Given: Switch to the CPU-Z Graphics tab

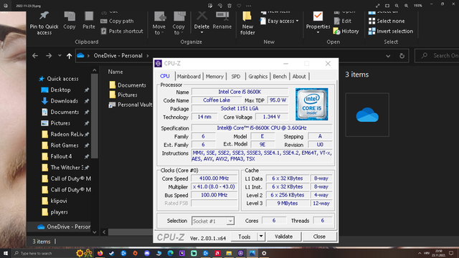Looking at the screenshot, I should point(258,77).
